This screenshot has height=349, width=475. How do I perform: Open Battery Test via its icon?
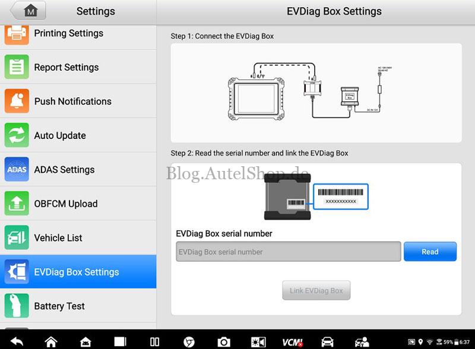17,306
